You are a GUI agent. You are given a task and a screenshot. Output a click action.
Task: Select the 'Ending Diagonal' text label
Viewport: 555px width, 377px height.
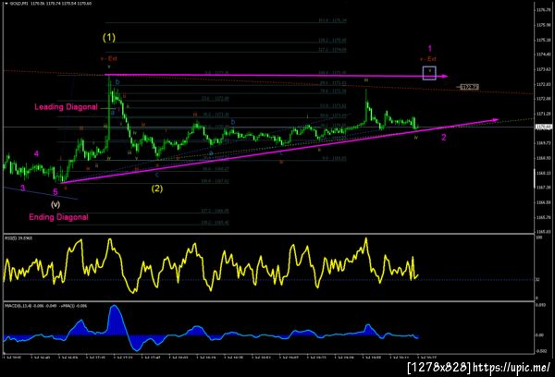pos(58,217)
